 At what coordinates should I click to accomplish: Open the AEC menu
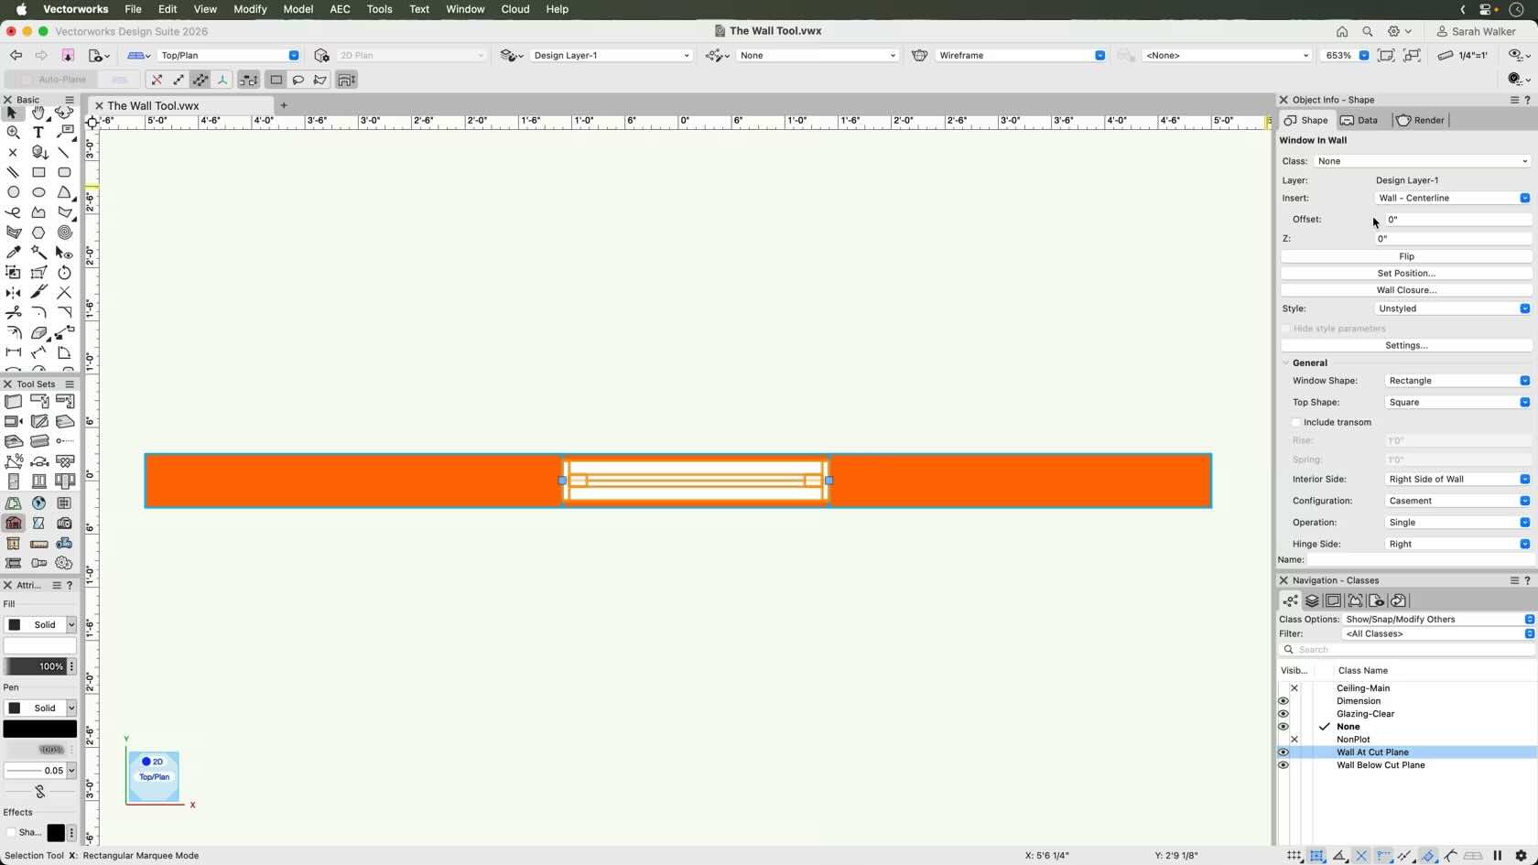(340, 9)
